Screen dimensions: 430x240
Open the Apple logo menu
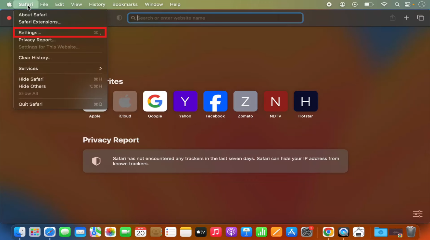[x=9, y=4]
